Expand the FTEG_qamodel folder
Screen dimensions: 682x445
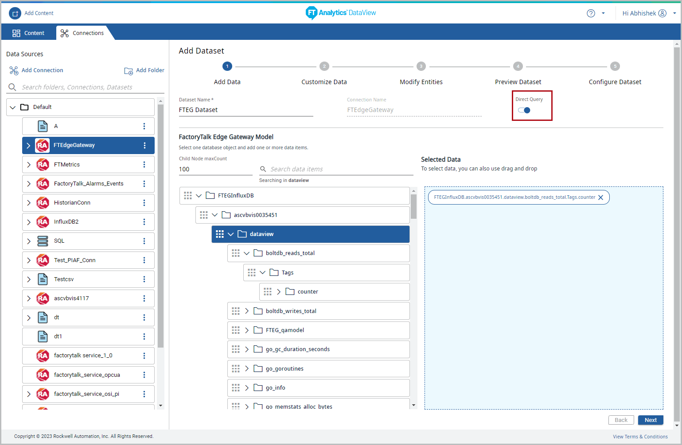click(247, 330)
